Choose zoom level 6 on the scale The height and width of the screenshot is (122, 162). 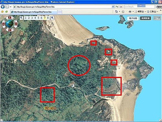pyautogui.click(x=41, y=18)
